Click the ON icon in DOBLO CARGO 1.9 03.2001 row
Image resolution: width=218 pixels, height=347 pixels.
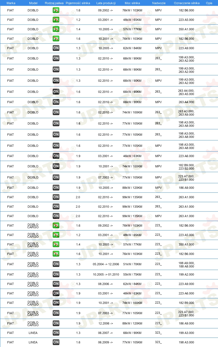(x=56, y=293)
